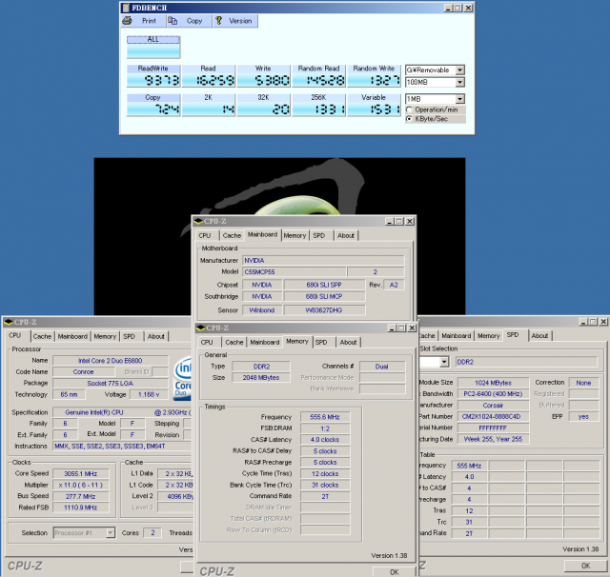The width and height of the screenshot is (610, 577).
Task: Open the 1MB block size dropdown
Action: coord(459,99)
